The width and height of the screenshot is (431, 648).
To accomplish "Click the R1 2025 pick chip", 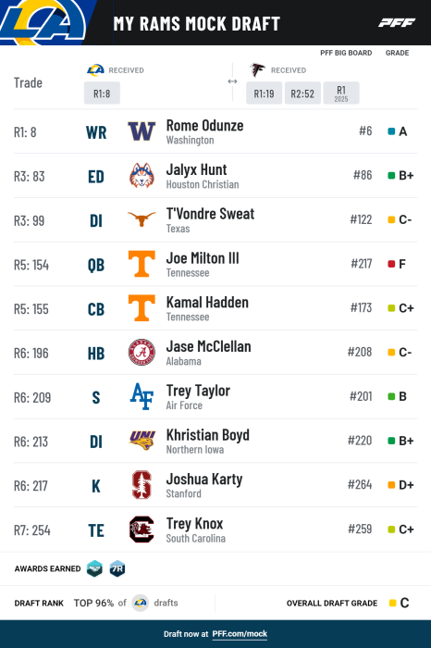I will click(x=341, y=93).
